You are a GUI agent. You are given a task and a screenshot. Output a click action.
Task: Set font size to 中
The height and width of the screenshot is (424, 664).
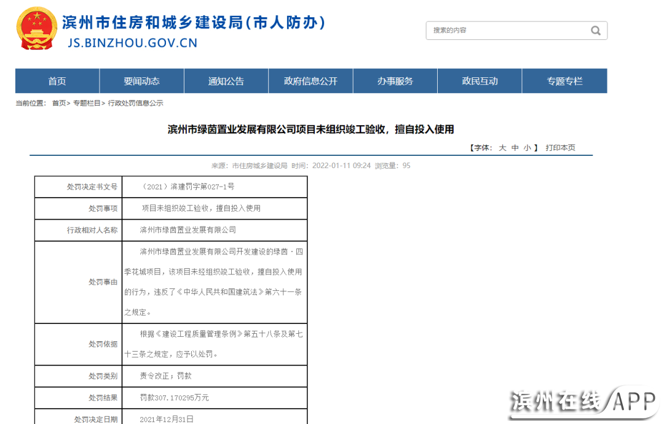515,148
